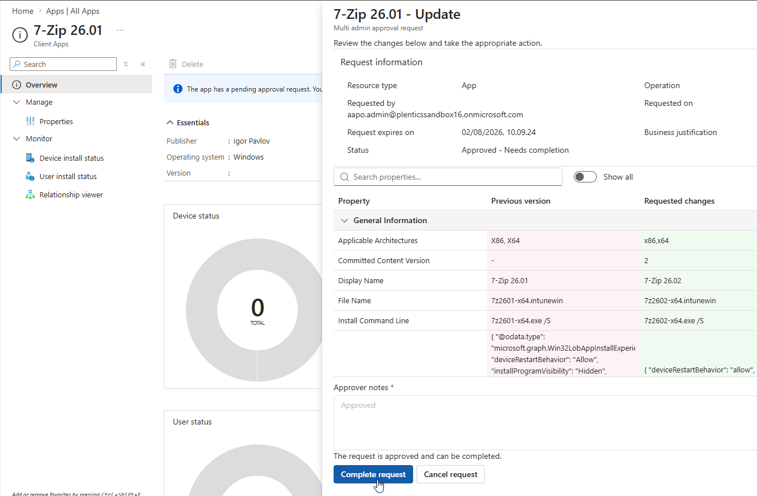
Task: Click into the Search properties field
Action: (448, 177)
